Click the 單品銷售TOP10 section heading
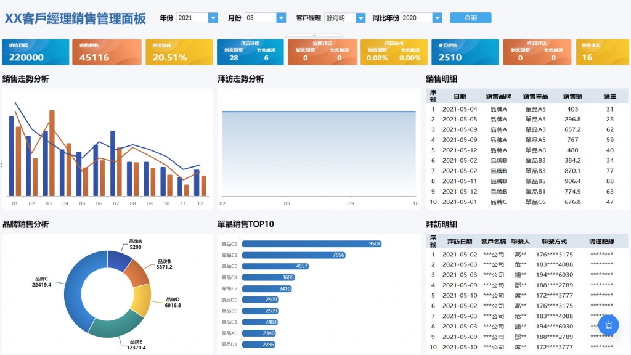Image resolution: width=631 pixels, height=355 pixels. pyautogui.click(x=245, y=224)
